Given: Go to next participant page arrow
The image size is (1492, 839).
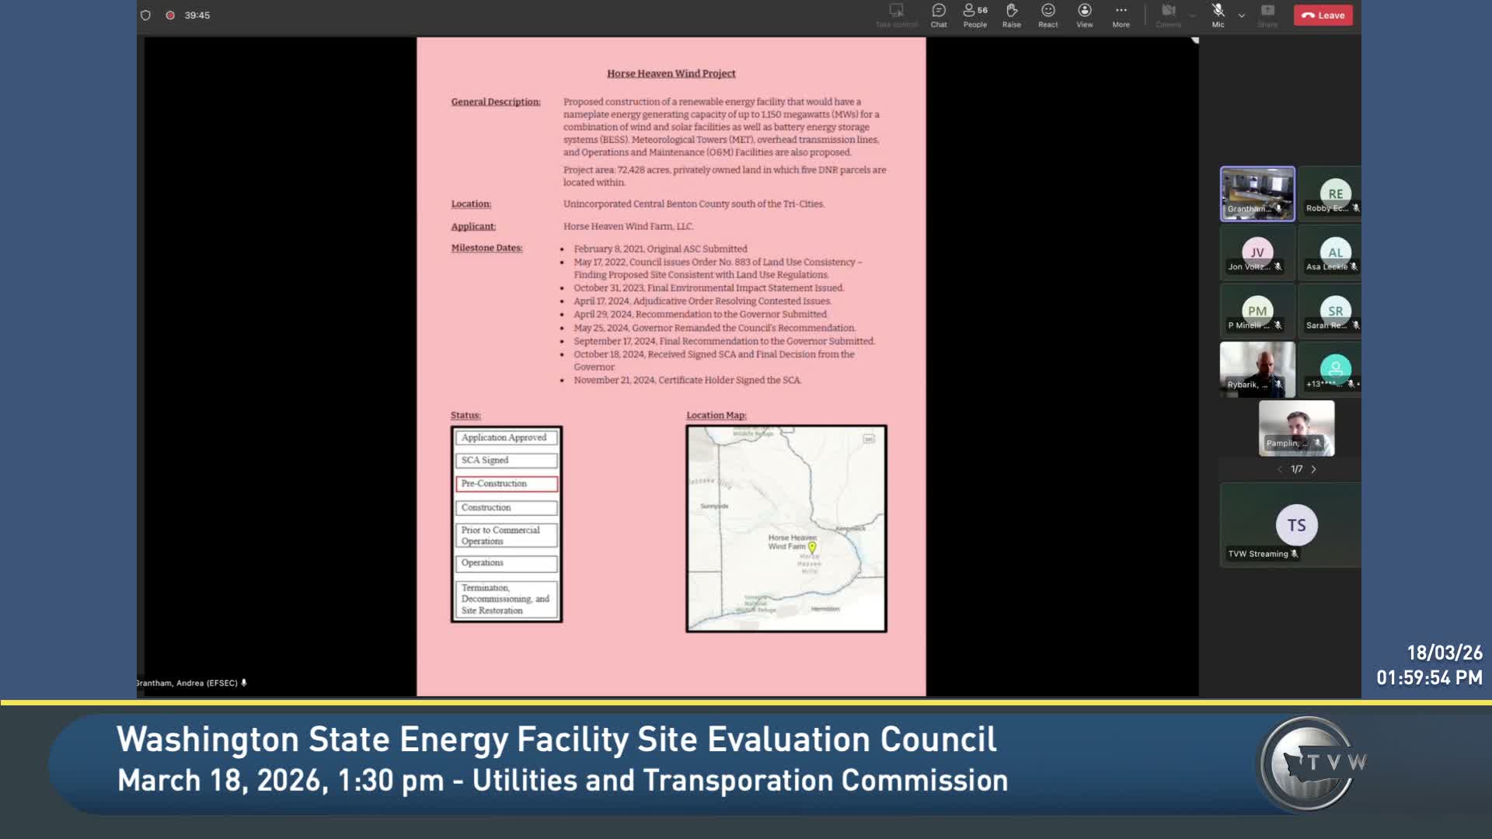Looking at the screenshot, I should pyautogui.click(x=1313, y=469).
